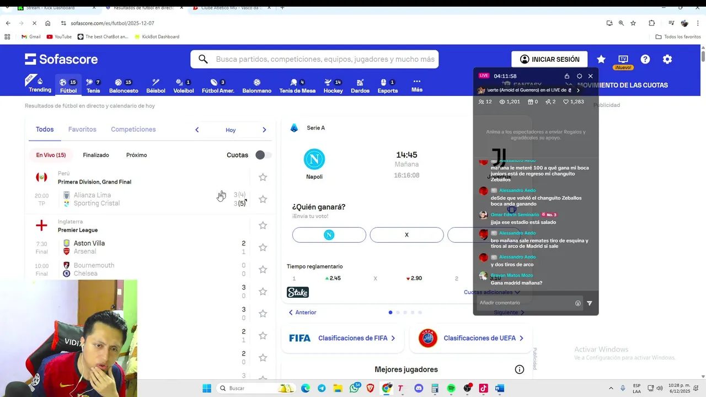The width and height of the screenshot is (706, 397).
Task: Open the Windows Start menu
Action: 207,388
